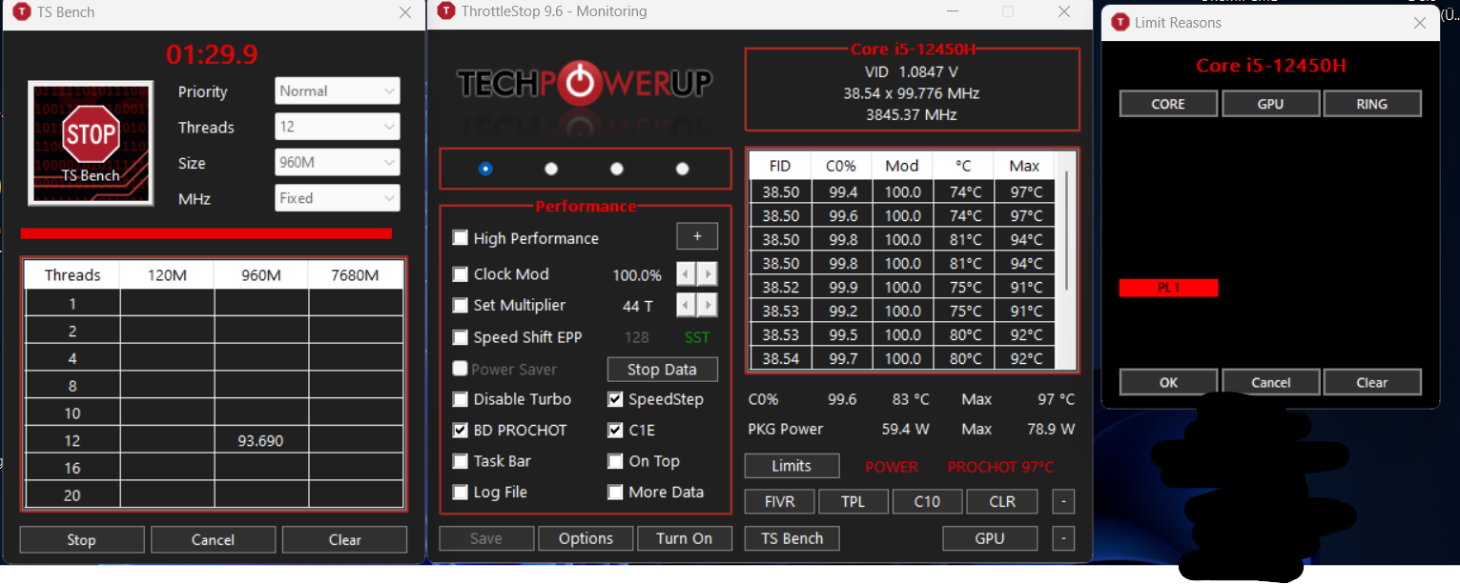
Task: Enable Task Bar checkbox
Action: [461, 461]
